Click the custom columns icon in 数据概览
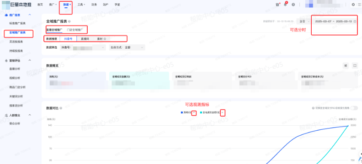This screenshot has width=362, height=164. [x=346, y=66]
